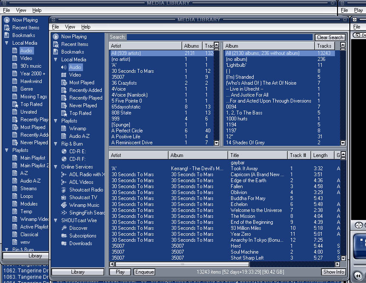
Task: Select the 'Echelon' track row
Action: [x=225, y=204]
